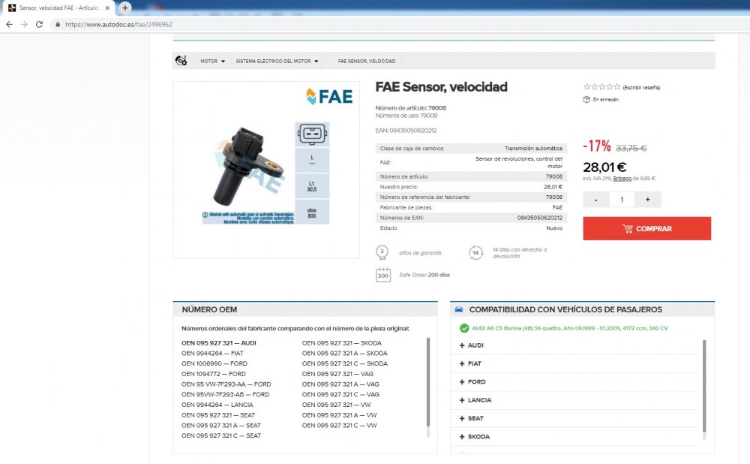Open the MOTOR breadcrumb dropdown
Viewport: 750px width, 464px height.
pos(212,62)
